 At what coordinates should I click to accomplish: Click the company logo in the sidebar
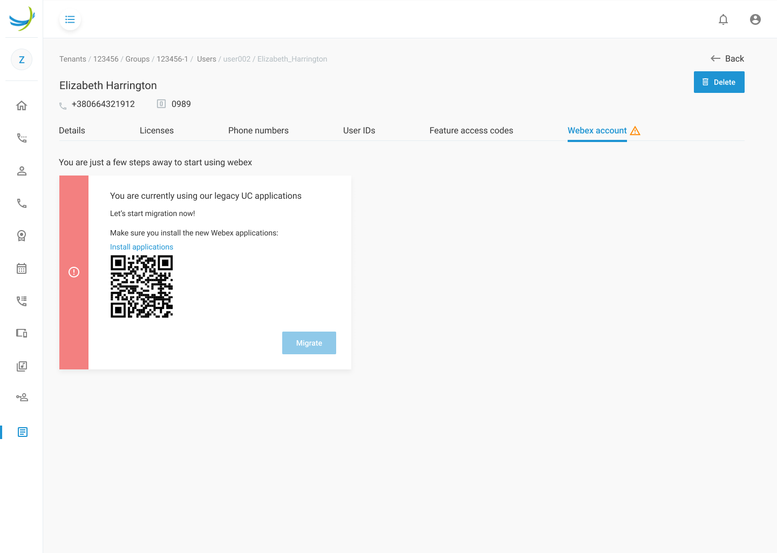coord(22,19)
